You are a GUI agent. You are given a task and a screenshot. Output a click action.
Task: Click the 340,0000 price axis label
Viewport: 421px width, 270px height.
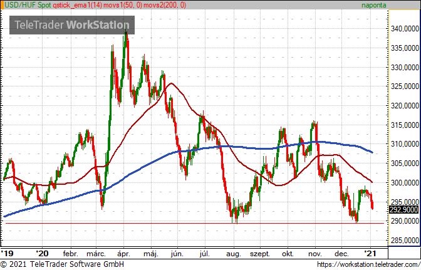point(405,28)
